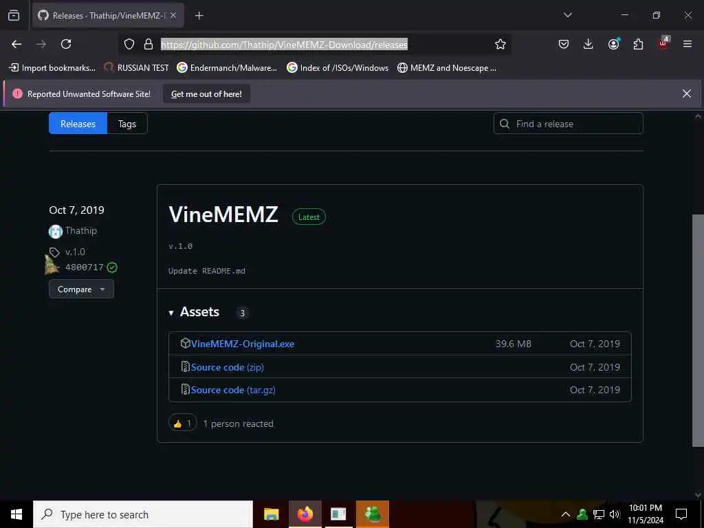This screenshot has width=704, height=528.
Task: Open Import bookmarks bookmark
Action: click(x=52, y=68)
